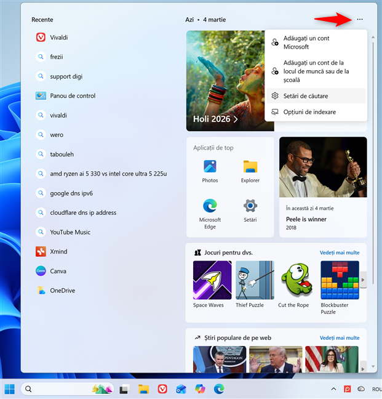The image size is (382, 399).
Task: Open the three-dots options menu
Action: tap(360, 20)
